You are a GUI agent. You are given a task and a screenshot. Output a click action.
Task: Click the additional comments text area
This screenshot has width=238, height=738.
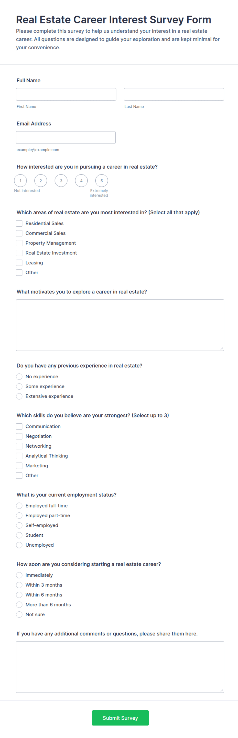pyautogui.click(x=120, y=667)
